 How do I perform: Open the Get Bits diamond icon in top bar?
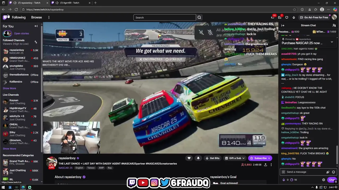294,17
